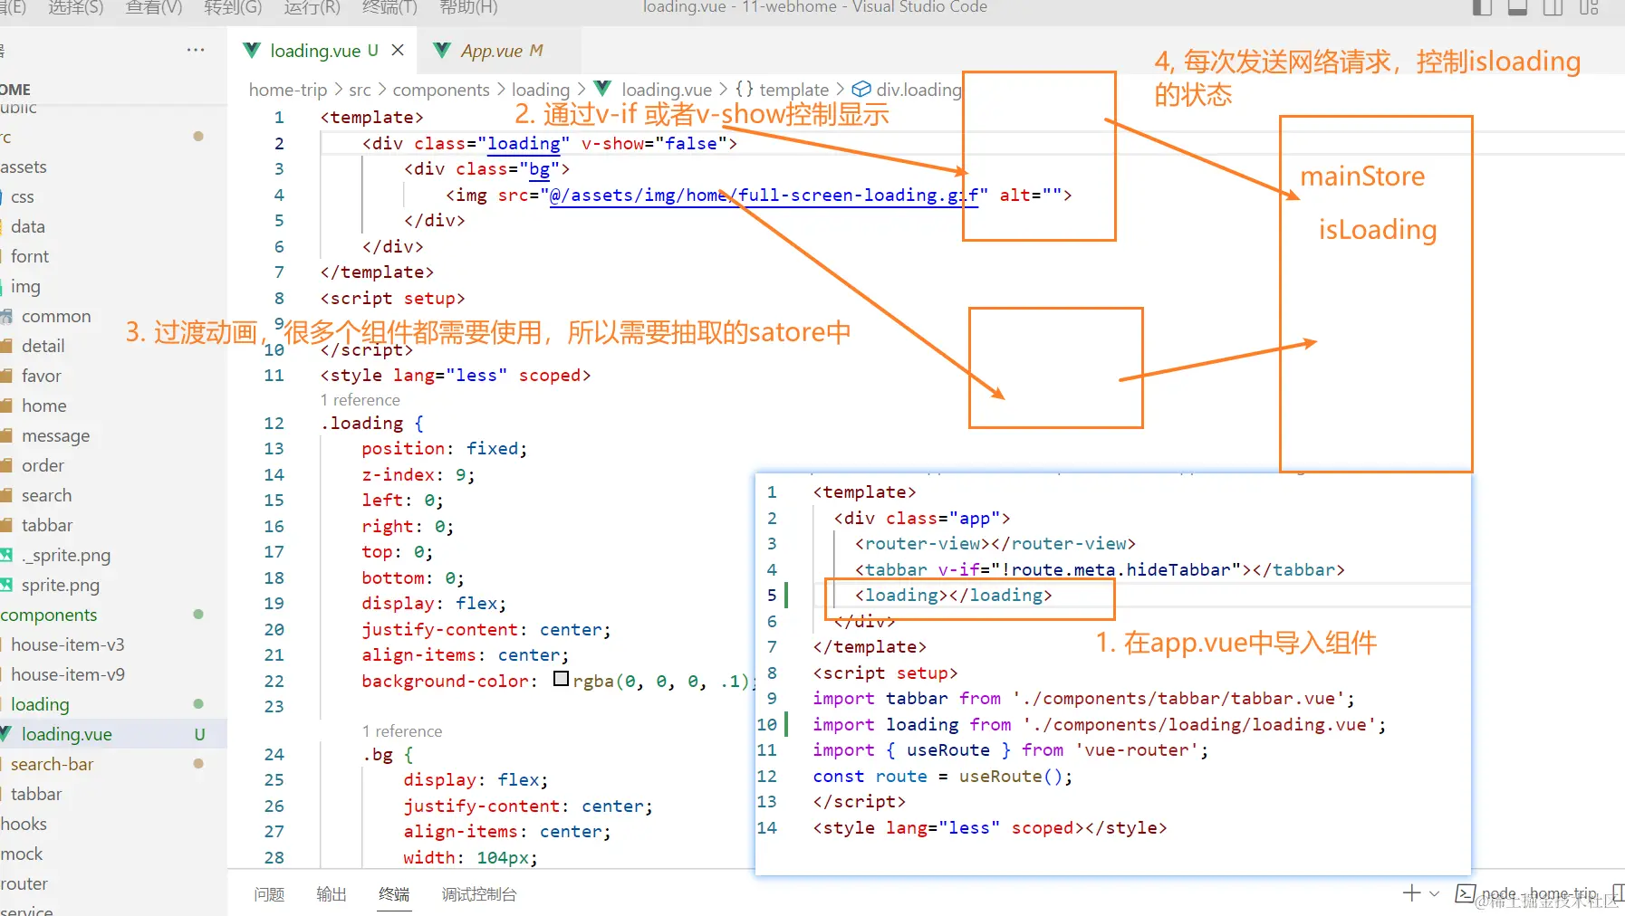Image resolution: width=1625 pixels, height=916 pixels.
Task: Select 'components' in the breadcrumb path
Action: pyautogui.click(x=441, y=90)
